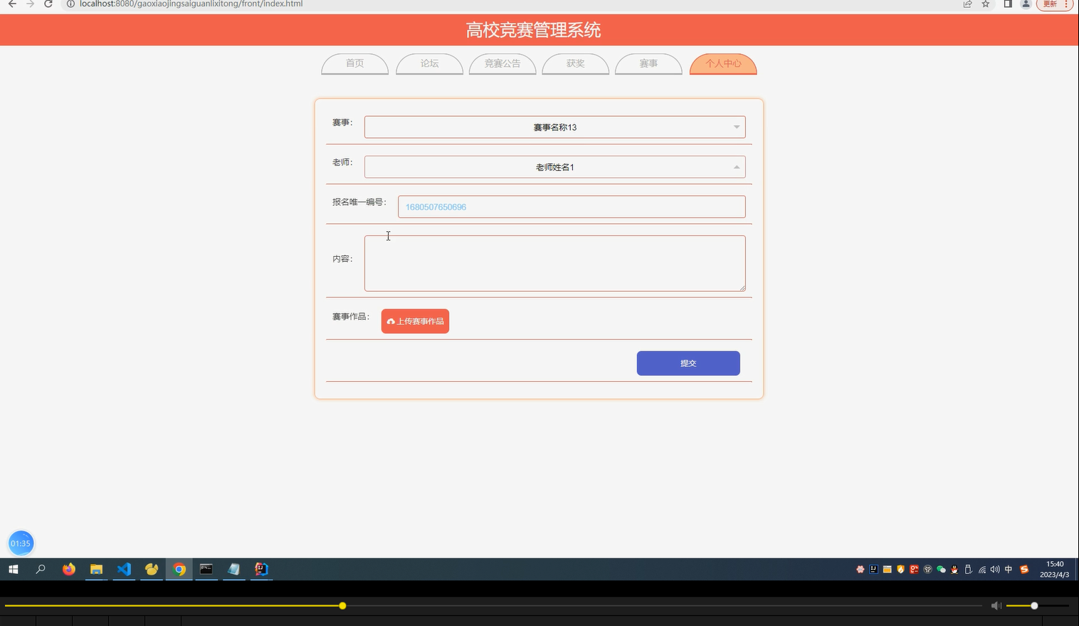Open the terminal window from the taskbar
1079x626 pixels.
206,569
